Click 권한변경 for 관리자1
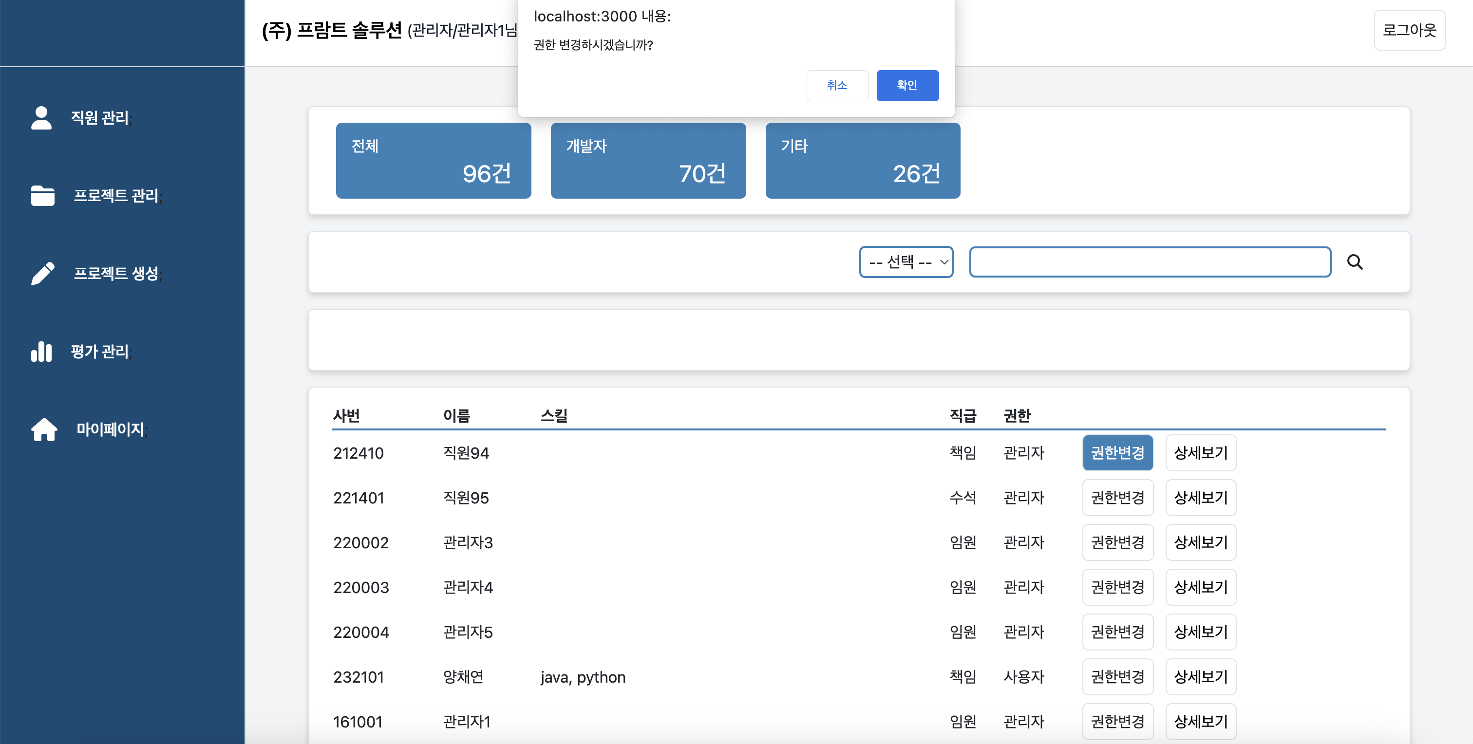The height and width of the screenshot is (744, 1473). point(1117,721)
